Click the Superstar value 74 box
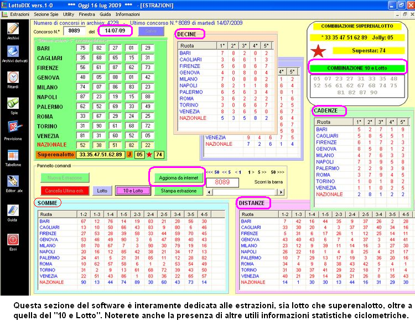This screenshot has width=415, height=321. 159,155
